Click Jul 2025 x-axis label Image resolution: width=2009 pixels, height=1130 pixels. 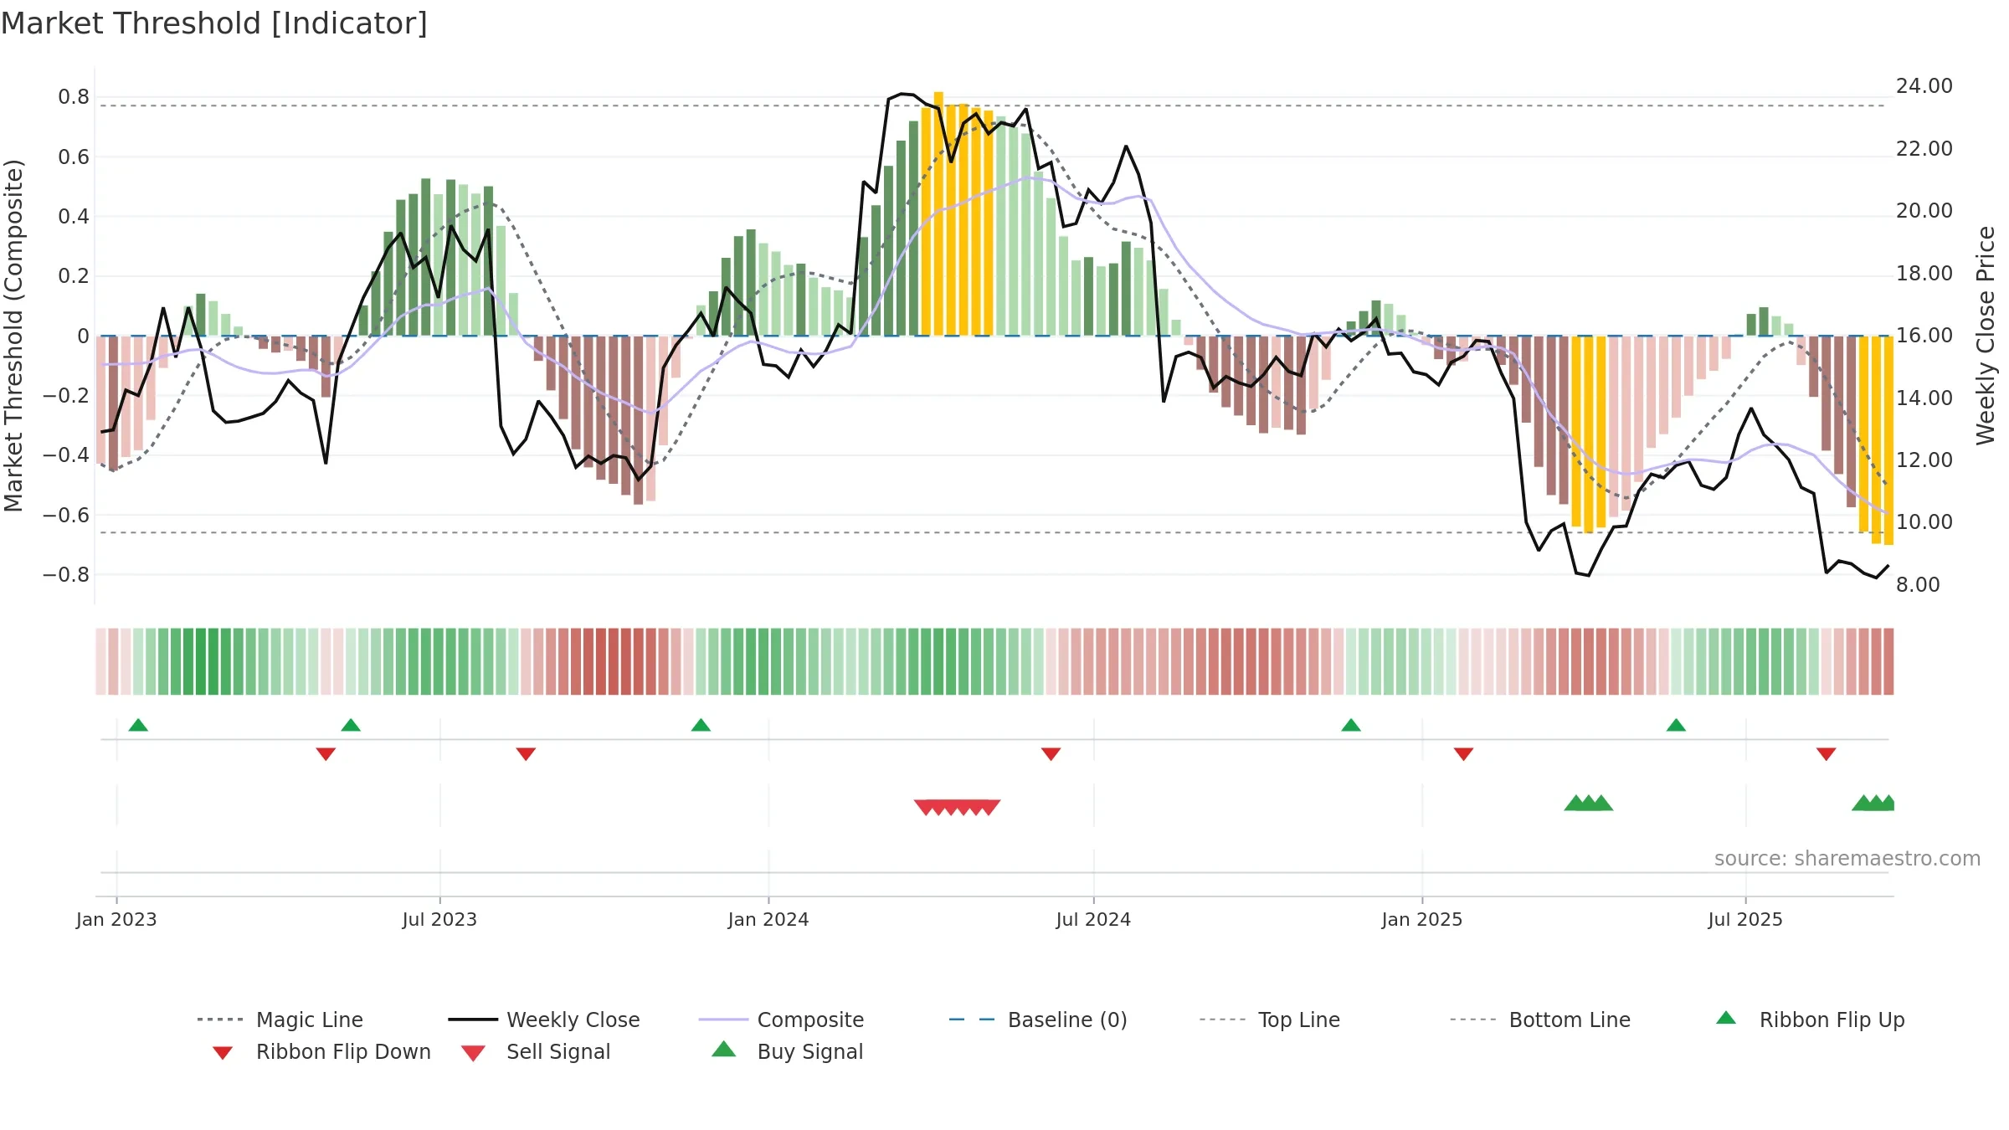coord(1745,919)
